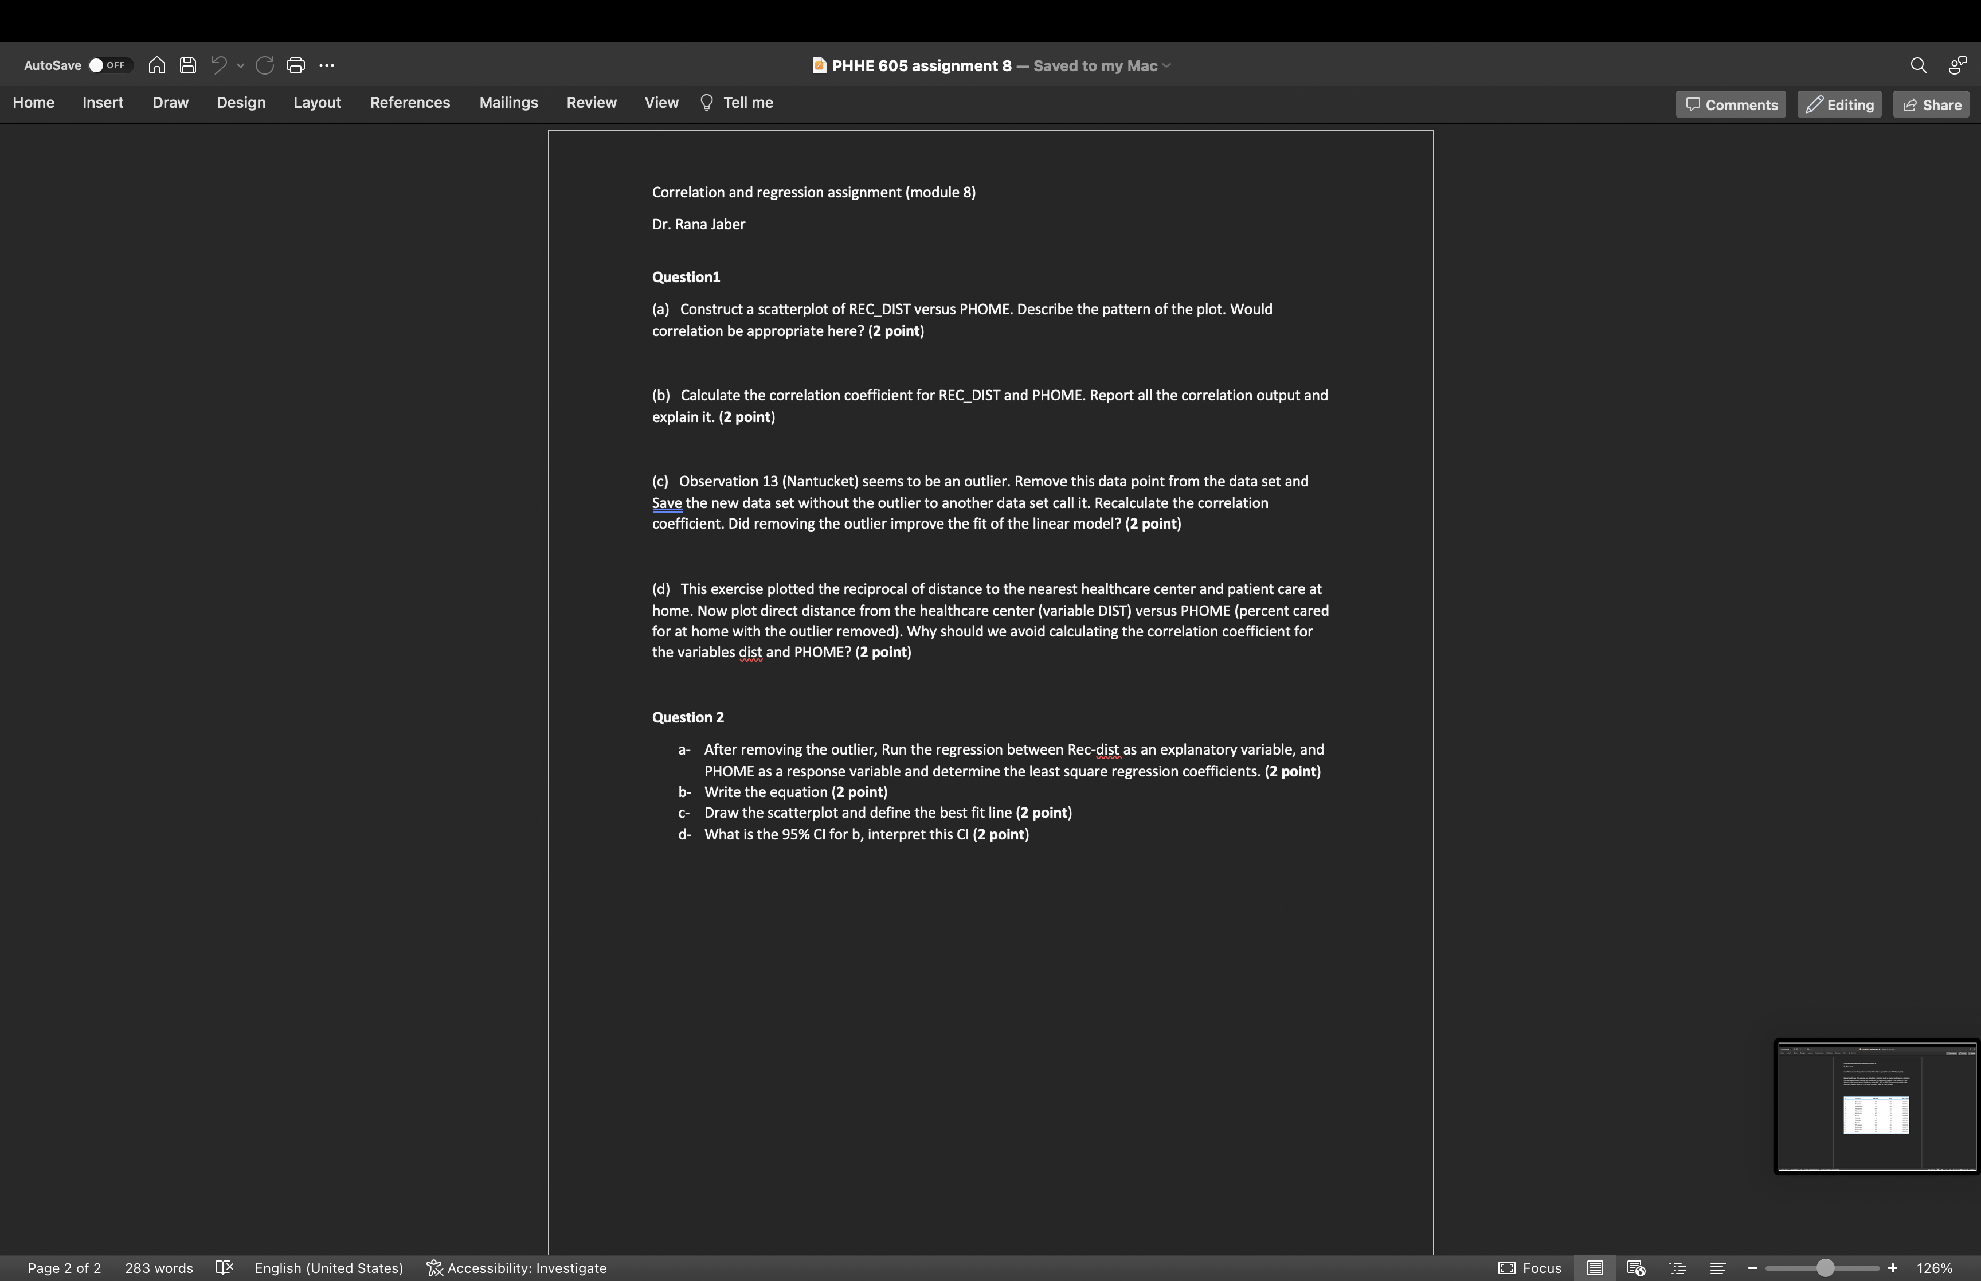Open the Share button
Image resolution: width=1981 pixels, height=1281 pixels.
point(1931,103)
